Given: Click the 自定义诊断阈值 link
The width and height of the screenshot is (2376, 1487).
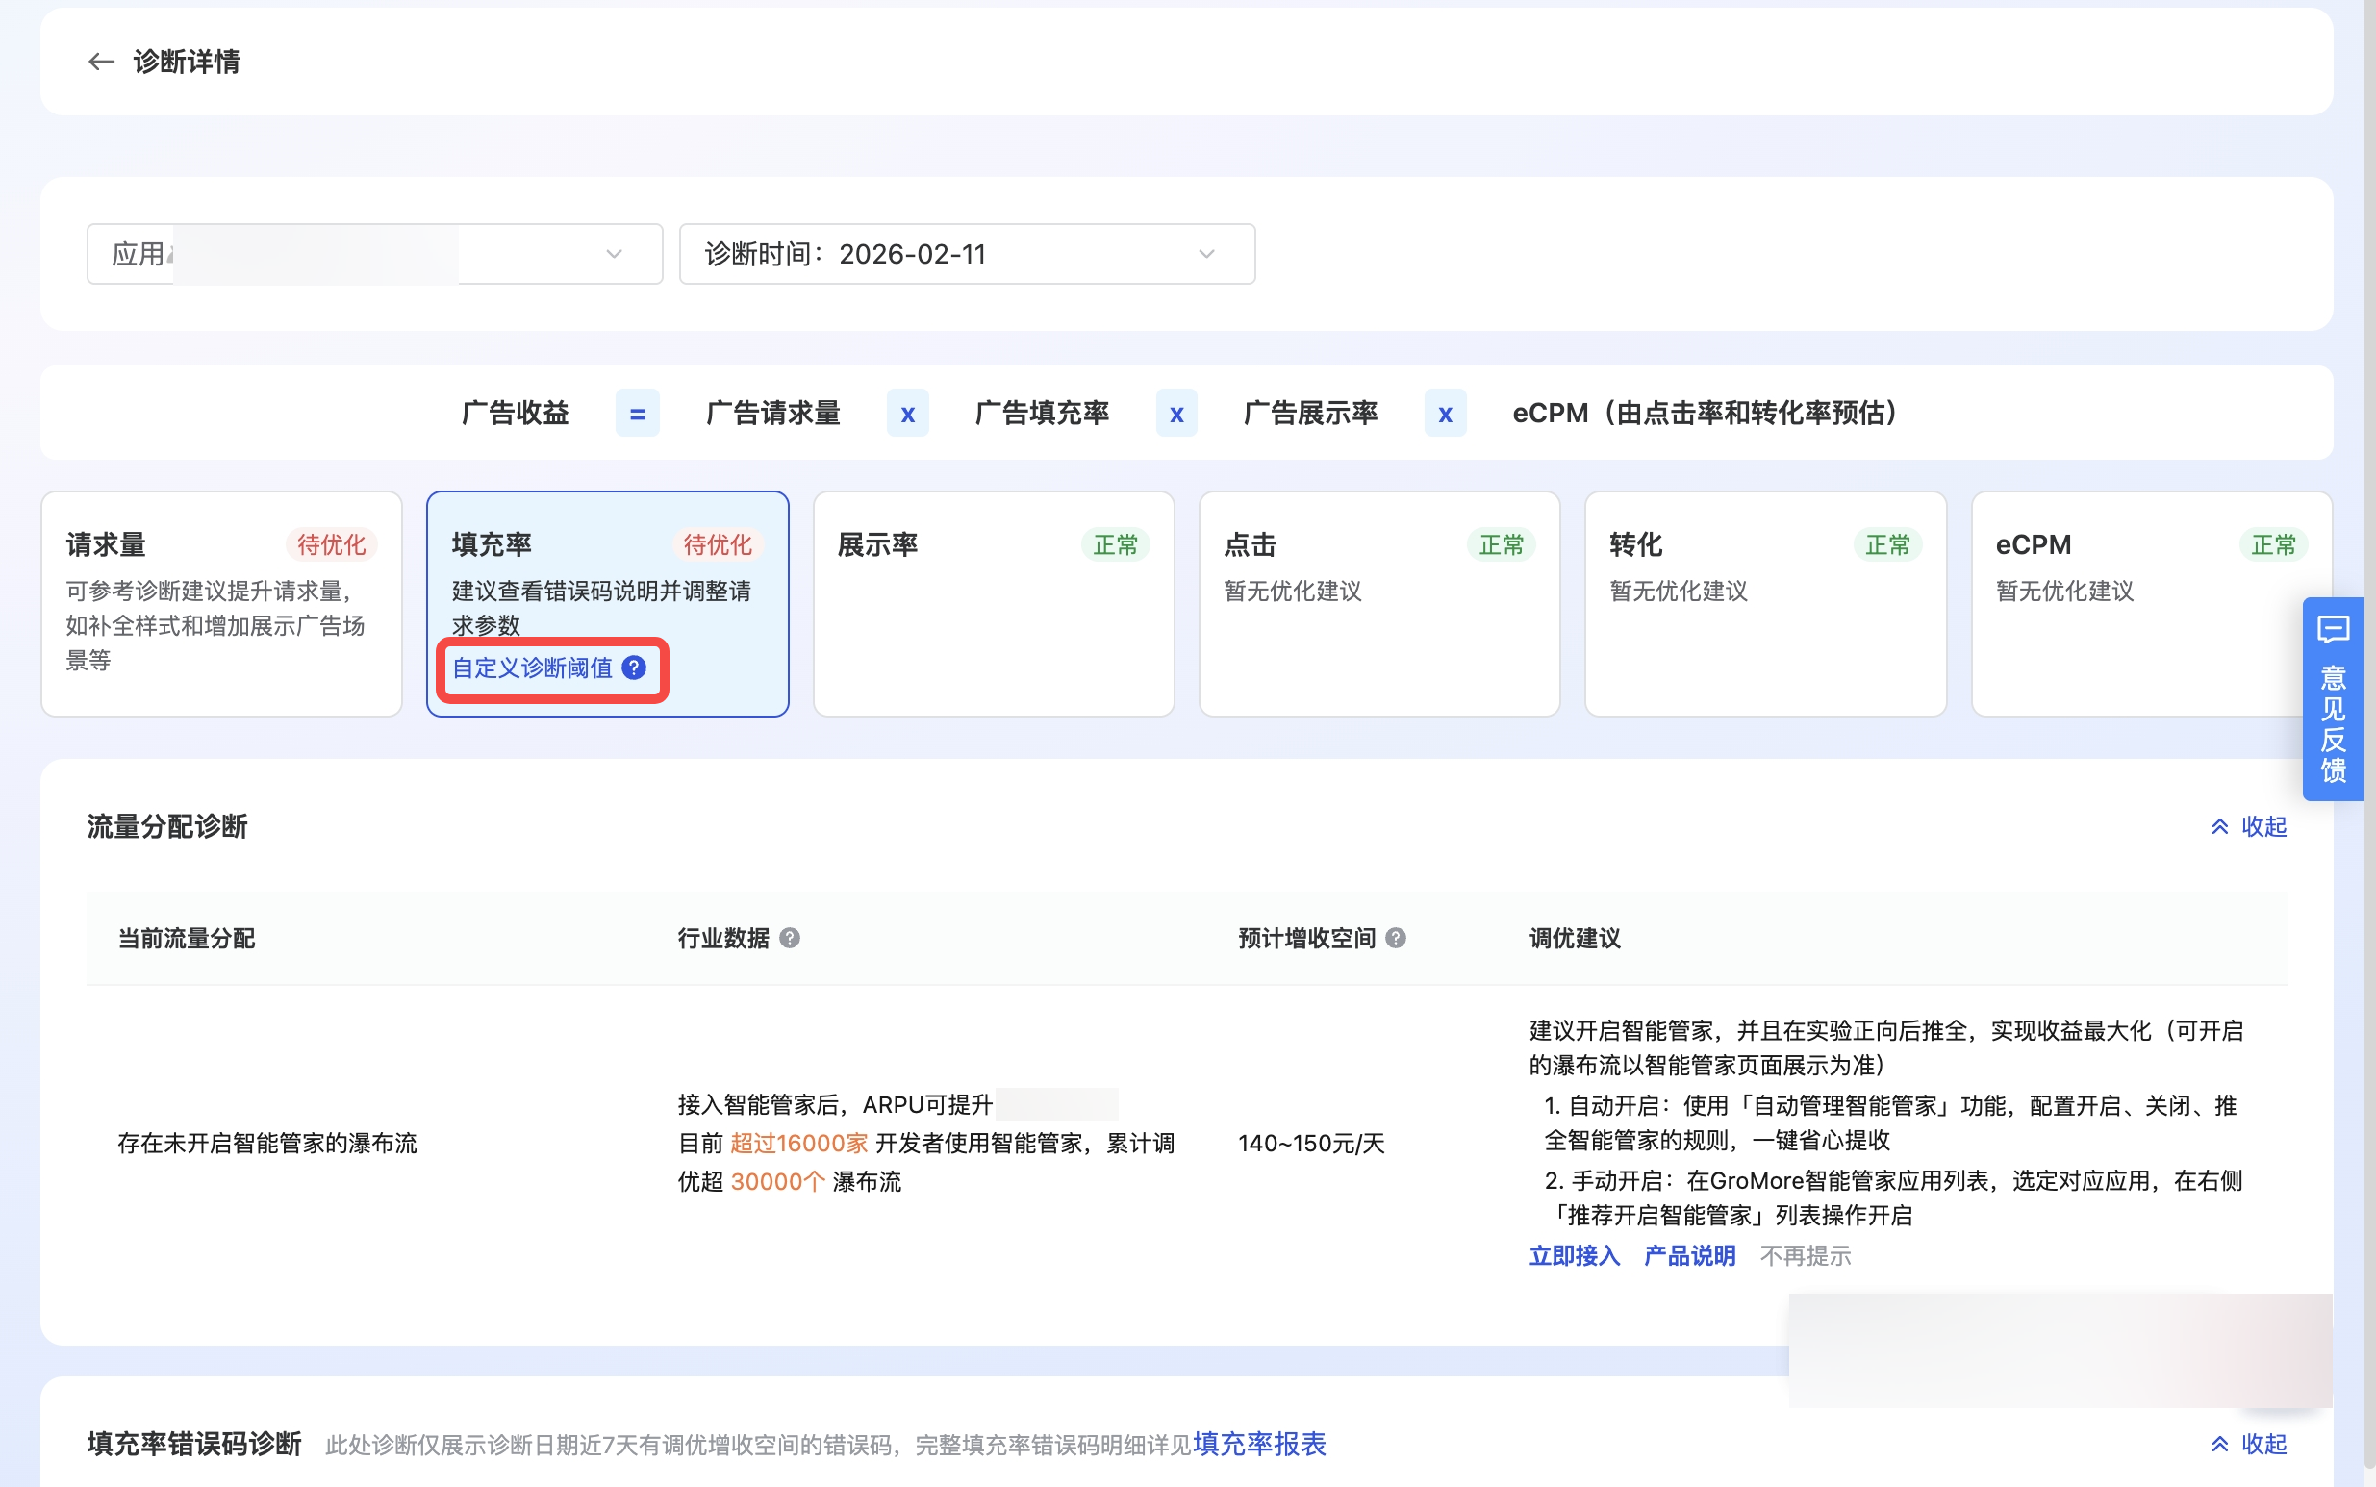Looking at the screenshot, I should [532, 668].
